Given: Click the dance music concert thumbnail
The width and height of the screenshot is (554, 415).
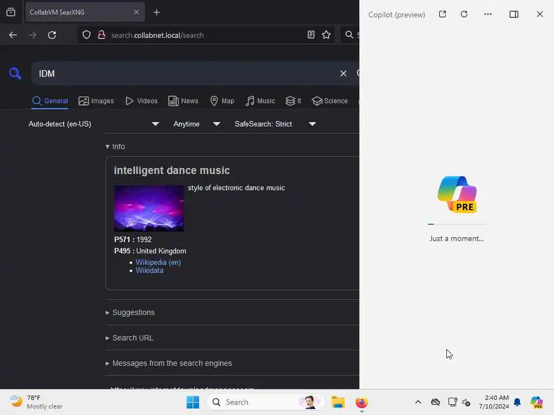Looking at the screenshot, I should click(x=149, y=208).
